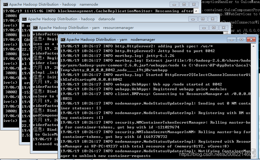
Task: Click the 'cleaned up' line in resourcemanager
Action: pyautogui.click(x=46, y=144)
